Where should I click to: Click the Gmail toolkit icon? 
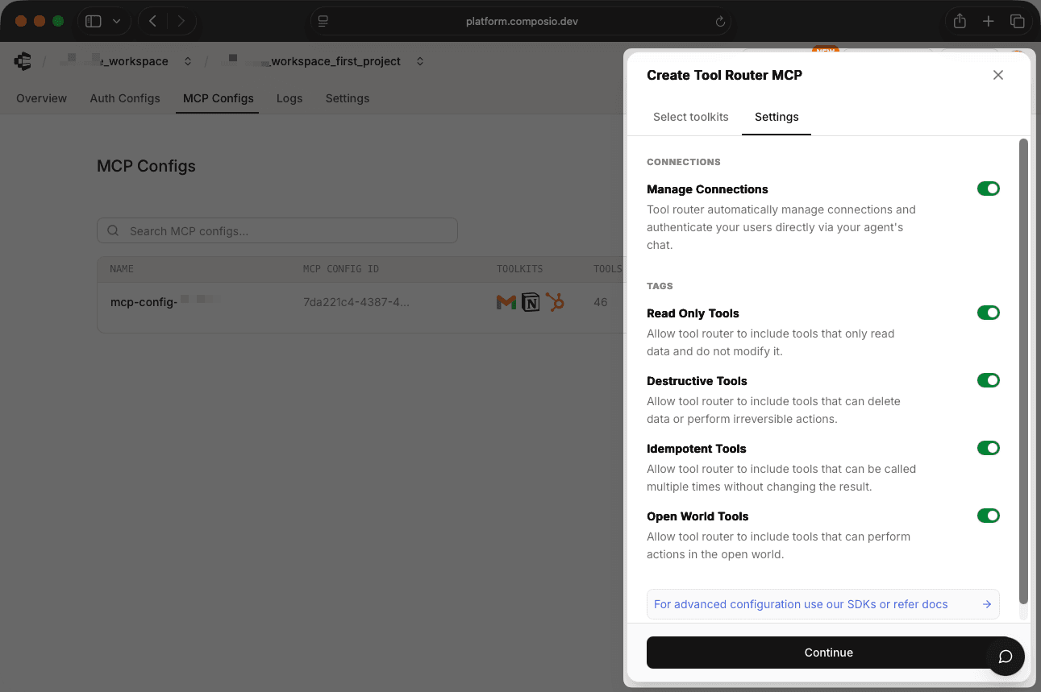click(x=506, y=302)
